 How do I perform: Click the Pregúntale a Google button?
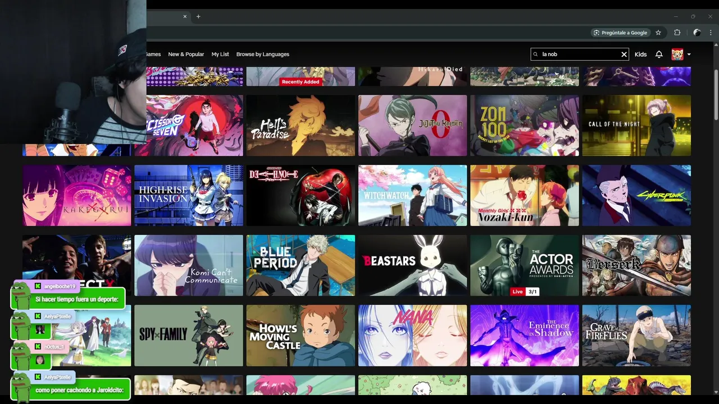[x=620, y=33]
